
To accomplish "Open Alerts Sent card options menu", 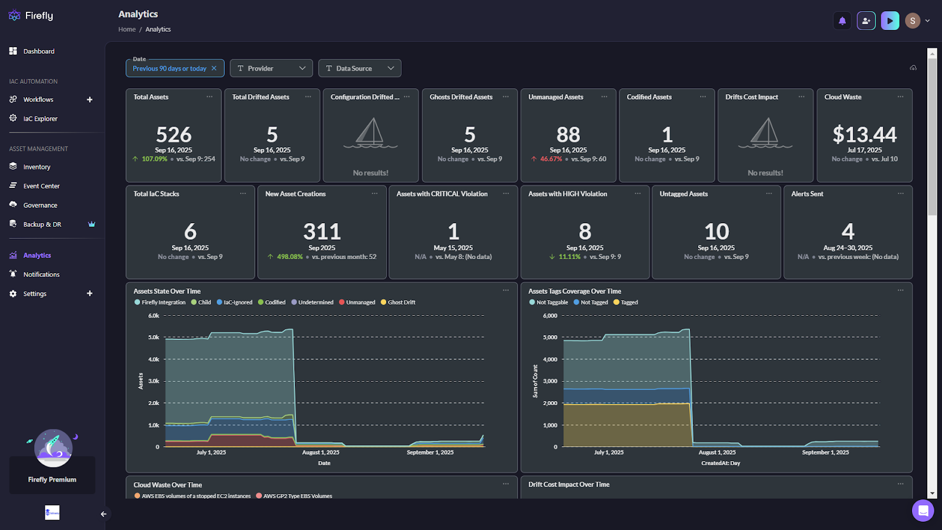I will tap(900, 193).
